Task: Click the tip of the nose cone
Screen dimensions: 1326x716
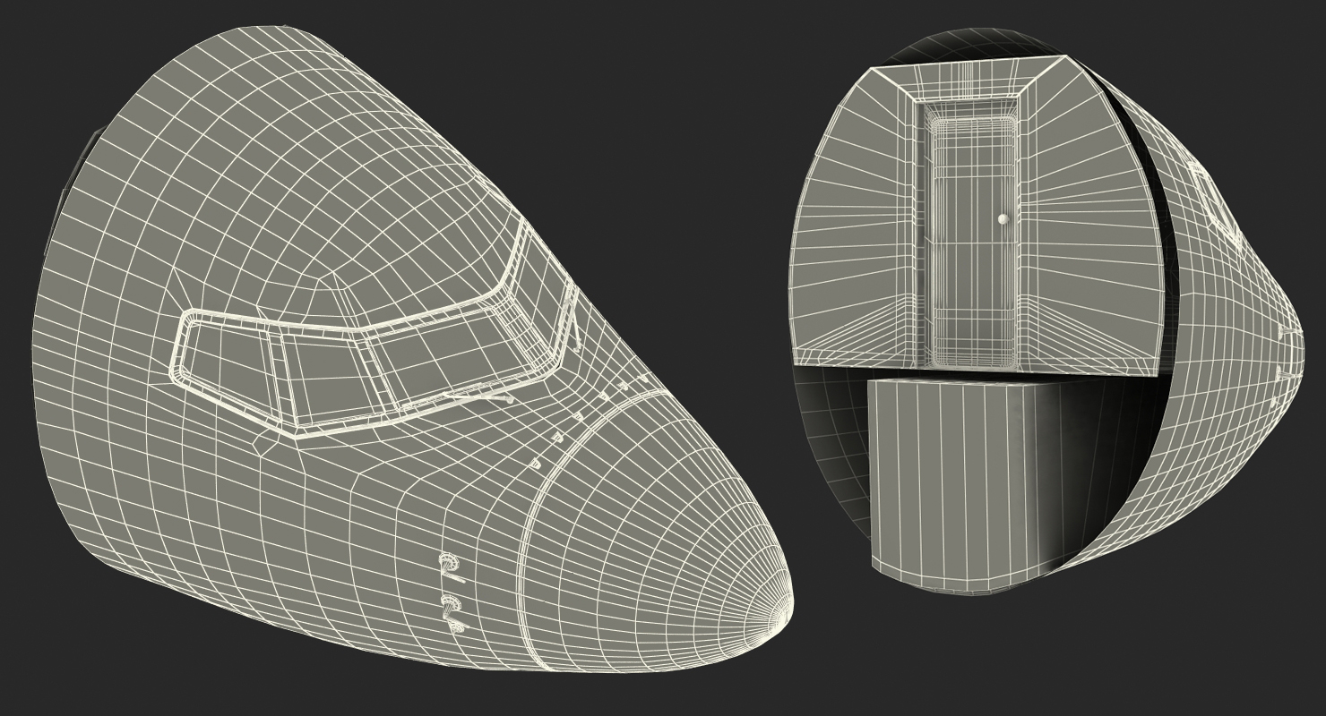Action: (x=787, y=609)
